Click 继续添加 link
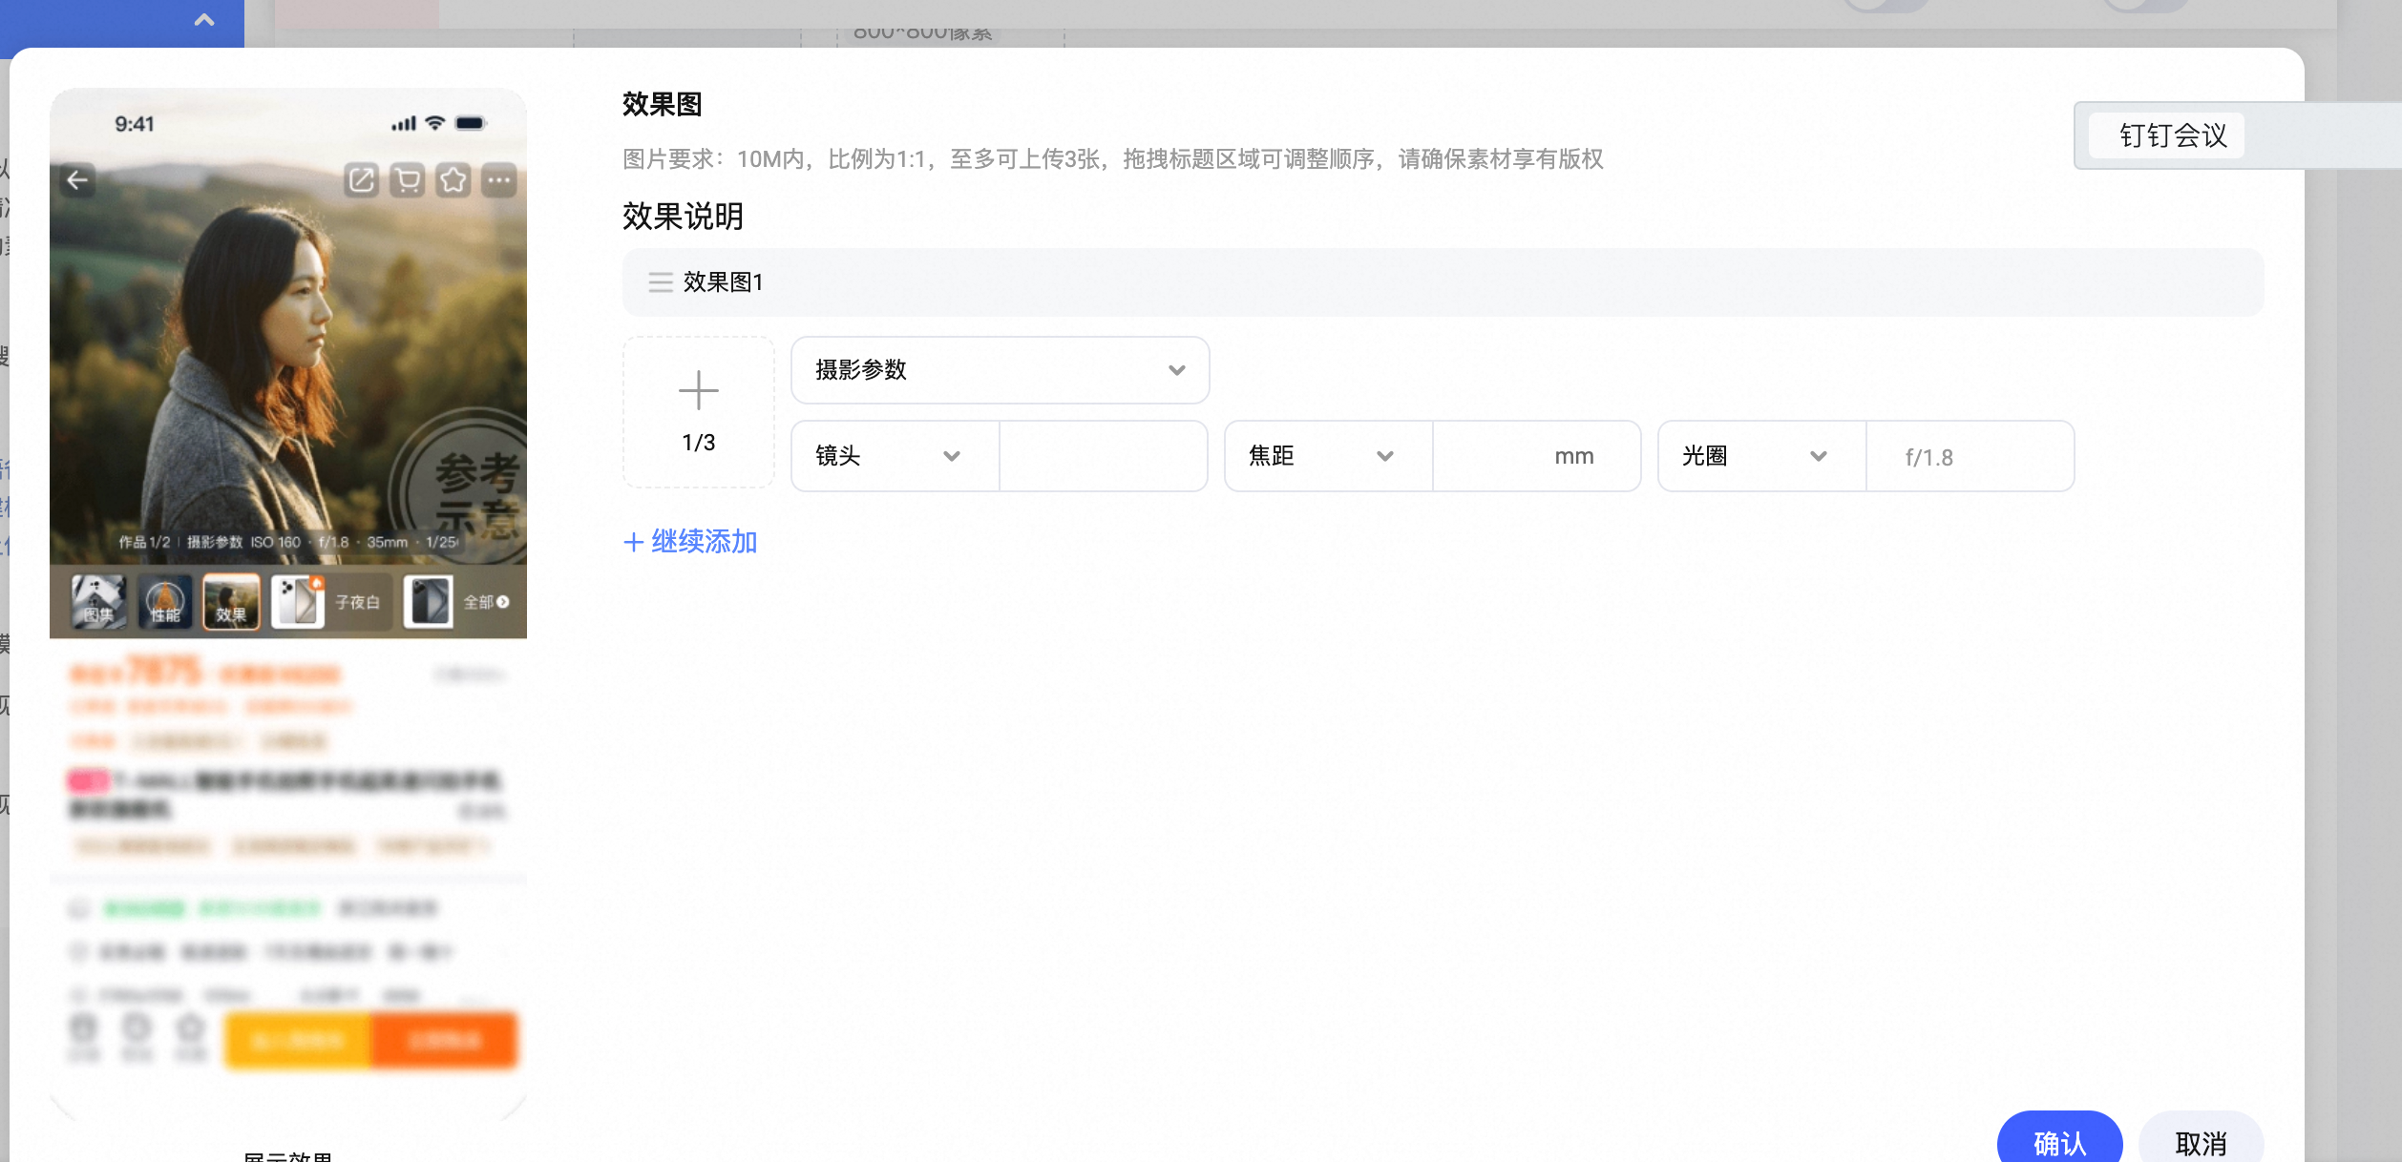This screenshot has width=2402, height=1162. click(691, 542)
